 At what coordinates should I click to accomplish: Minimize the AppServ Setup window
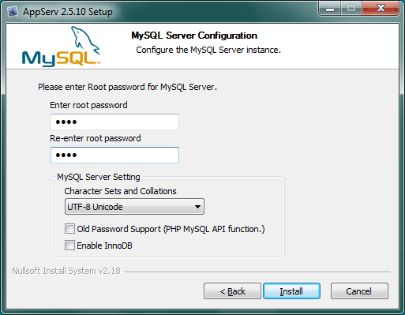coord(330,9)
